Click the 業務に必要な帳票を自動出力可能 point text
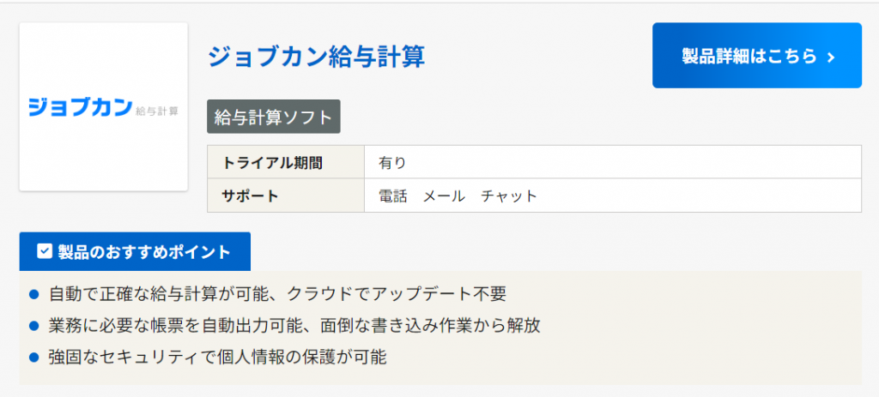Viewport: 879px width, 397px height. pos(294,325)
